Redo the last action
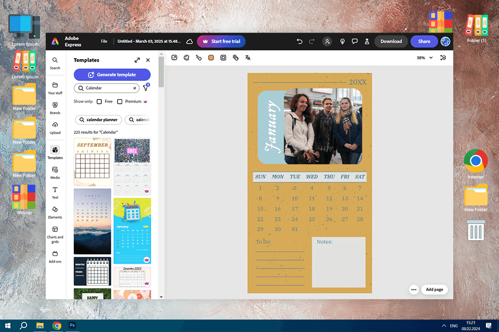499x332 pixels. pyautogui.click(x=312, y=41)
